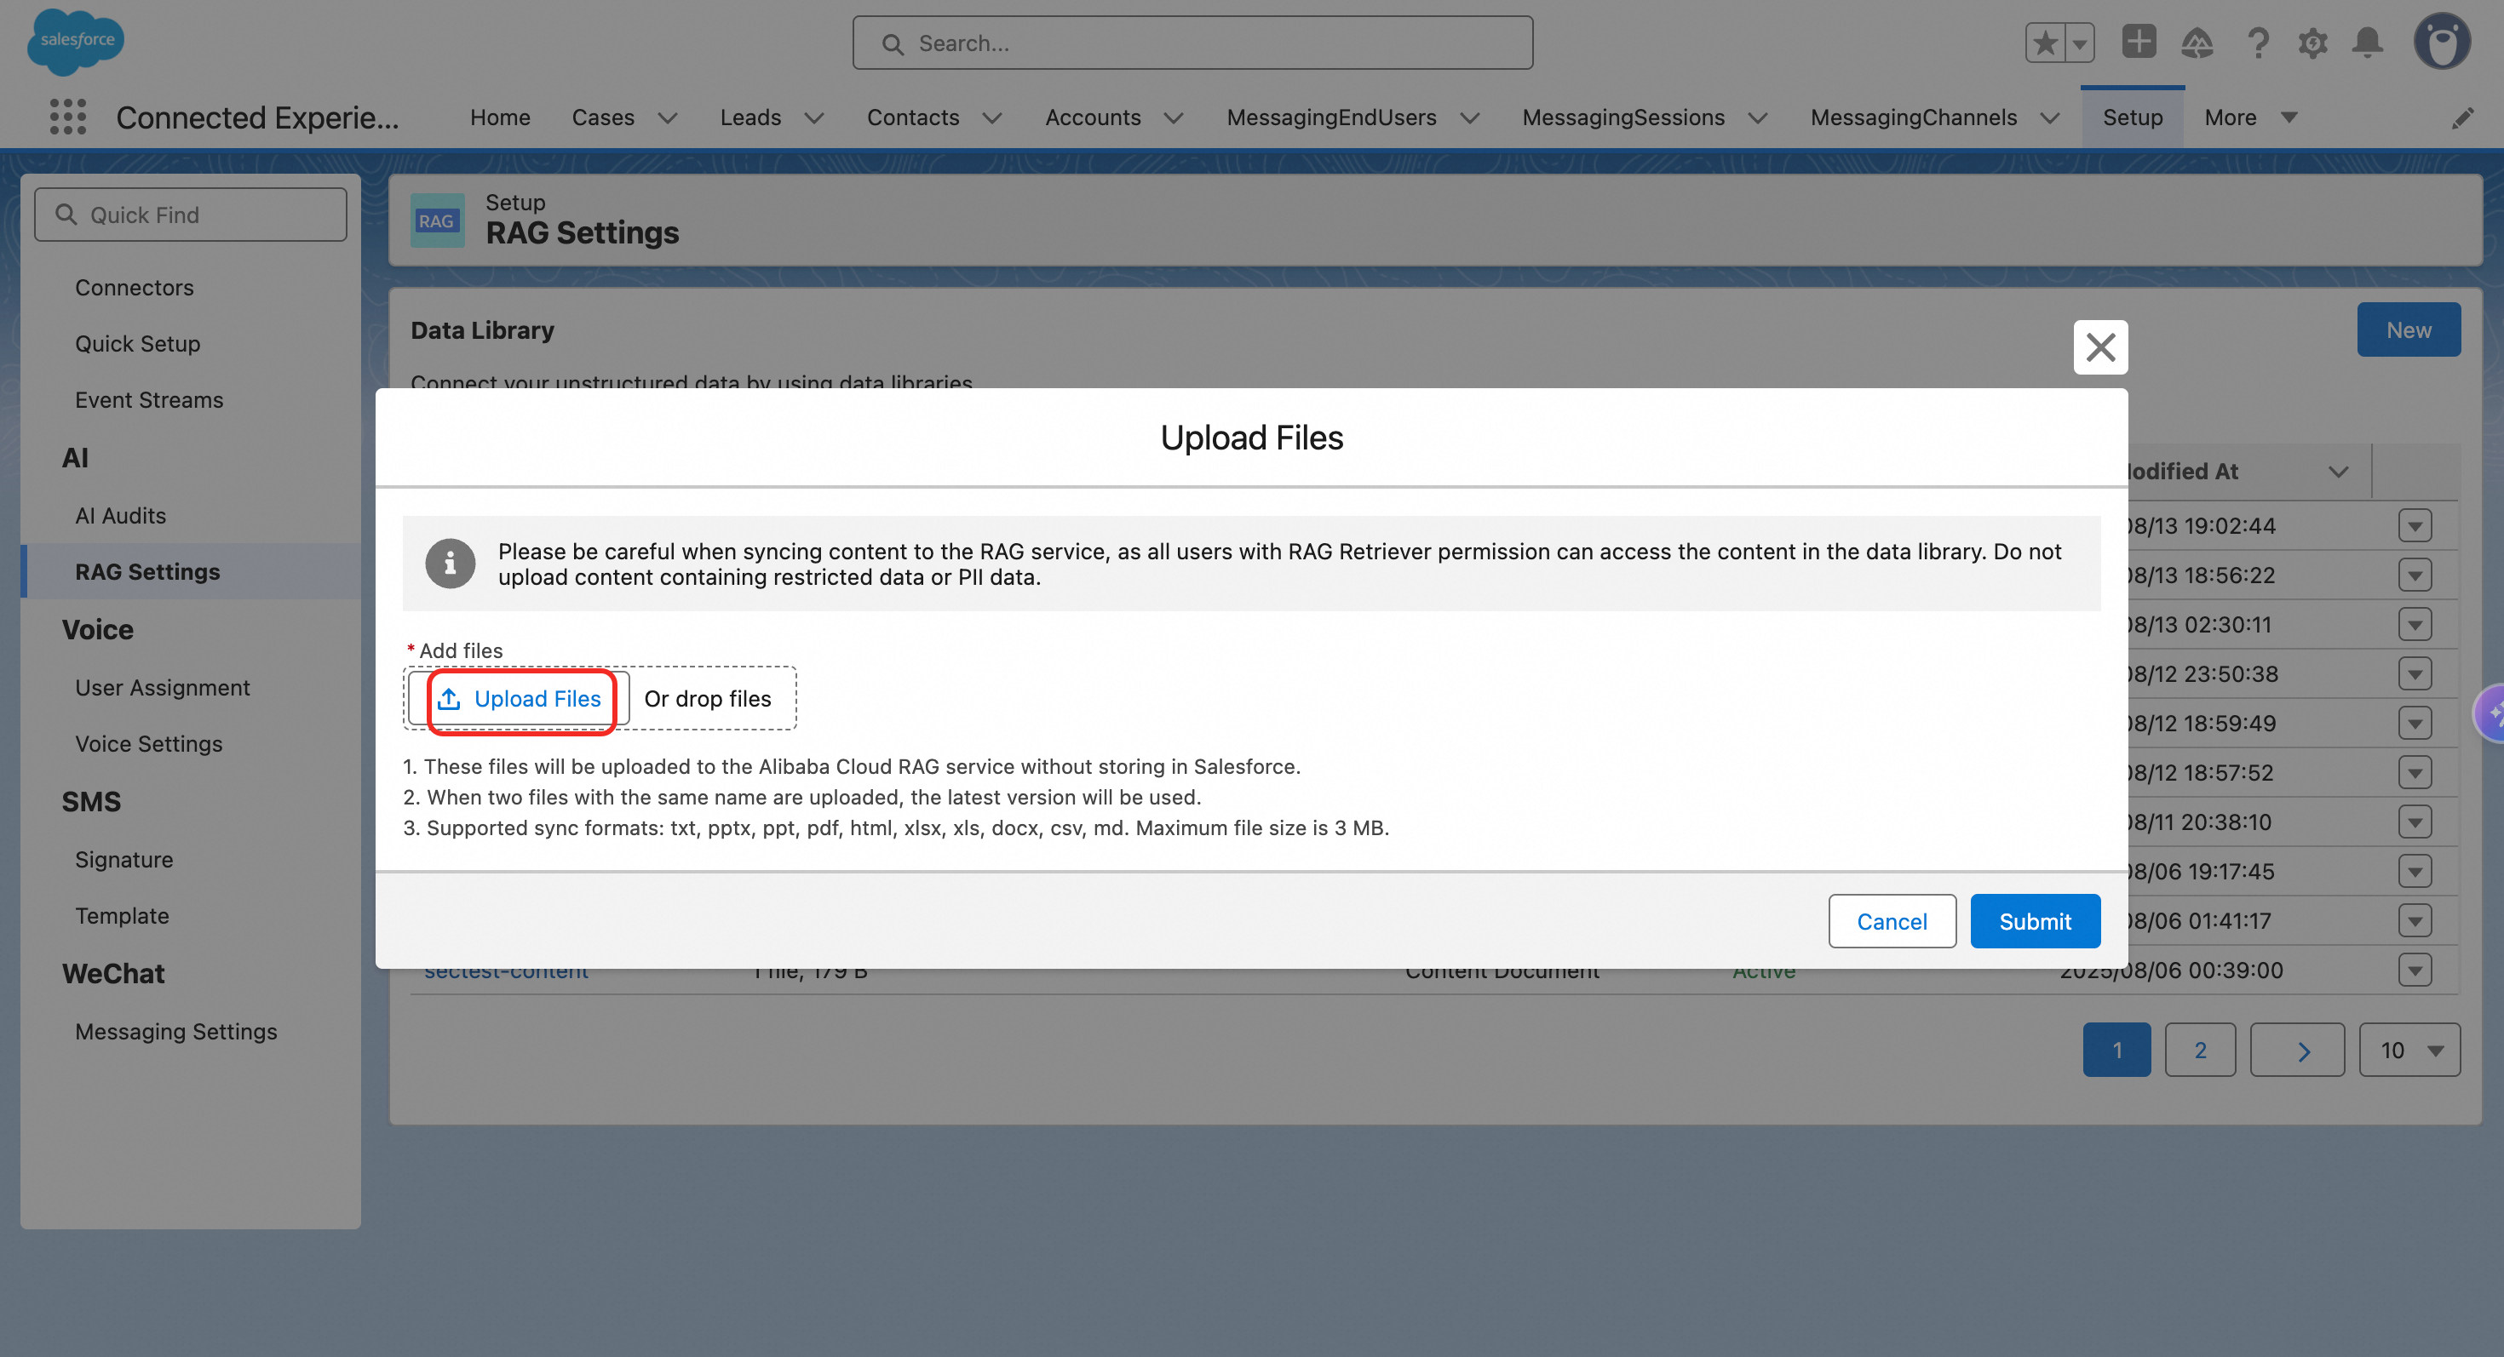The height and width of the screenshot is (1357, 2504).
Task: Open row actions for 08/06 00:39:00 entry
Action: click(2415, 970)
